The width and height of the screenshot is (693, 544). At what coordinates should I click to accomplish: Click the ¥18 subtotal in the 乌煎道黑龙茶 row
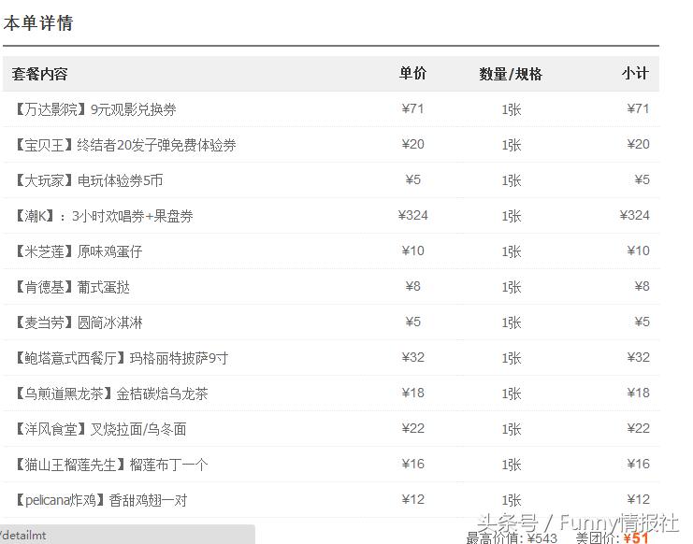coord(638,393)
